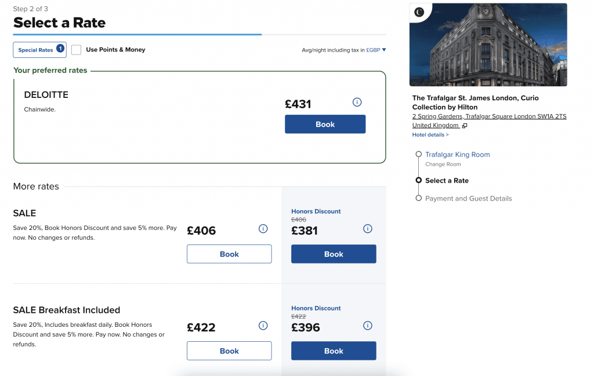Expand Hotel details link
The image size is (594, 376).
430,134
